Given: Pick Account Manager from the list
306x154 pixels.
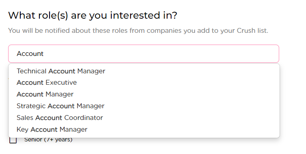Looking at the screenshot, I should point(144,94).
